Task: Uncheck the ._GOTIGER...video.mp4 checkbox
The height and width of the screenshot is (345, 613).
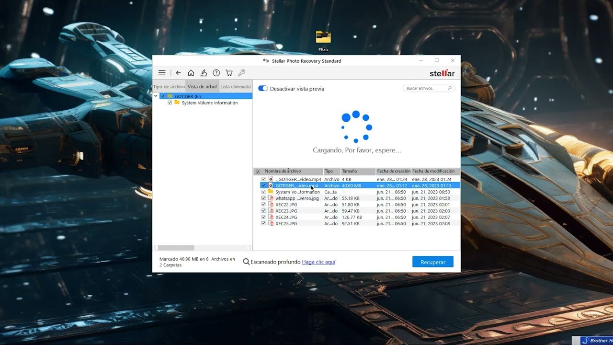Action: (263, 179)
